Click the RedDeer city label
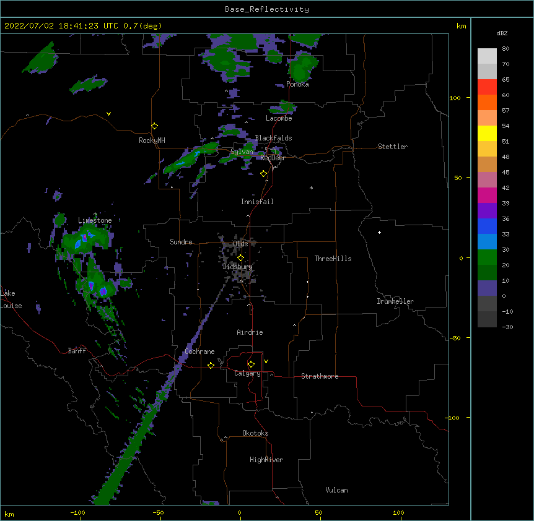The image size is (534, 521). [273, 158]
